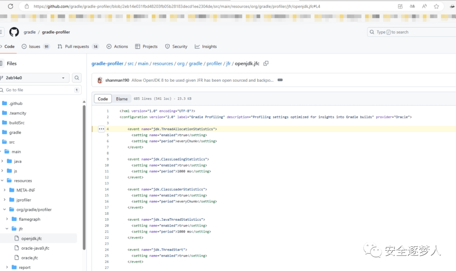This screenshot has height=271, width=456.
Task: Open the gradle-profiler repository header link
Action: click(x=56, y=32)
